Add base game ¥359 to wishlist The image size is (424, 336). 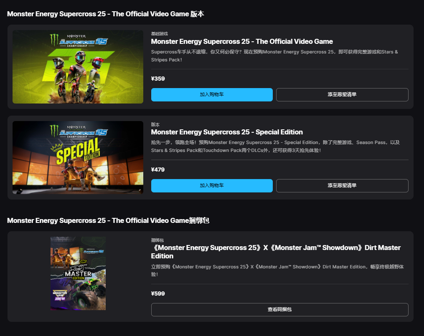(342, 94)
